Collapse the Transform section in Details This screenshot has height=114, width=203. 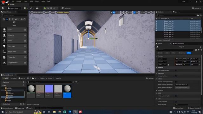(156, 56)
